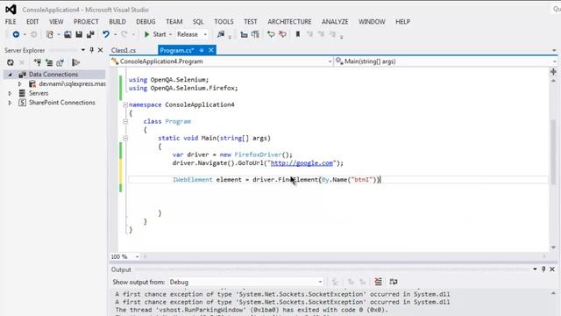
Task: Open the ANALYZE menu
Action: (335, 22)
